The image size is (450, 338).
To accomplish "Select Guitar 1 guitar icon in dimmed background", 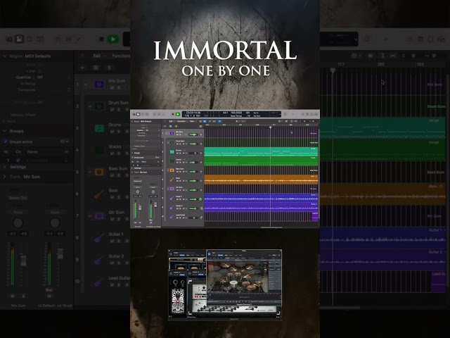I will click(x=99, y=238).
